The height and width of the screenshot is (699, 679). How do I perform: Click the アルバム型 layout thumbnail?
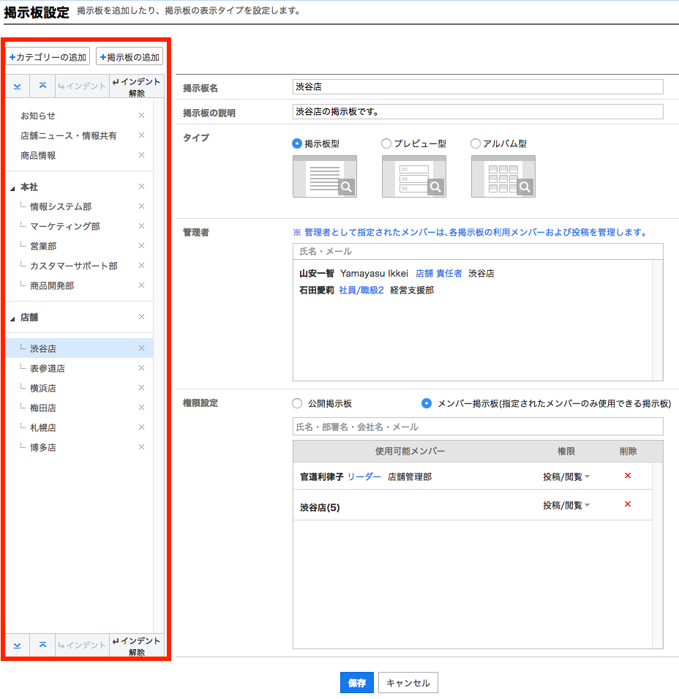pyautogui.click(x=503, y=176)
